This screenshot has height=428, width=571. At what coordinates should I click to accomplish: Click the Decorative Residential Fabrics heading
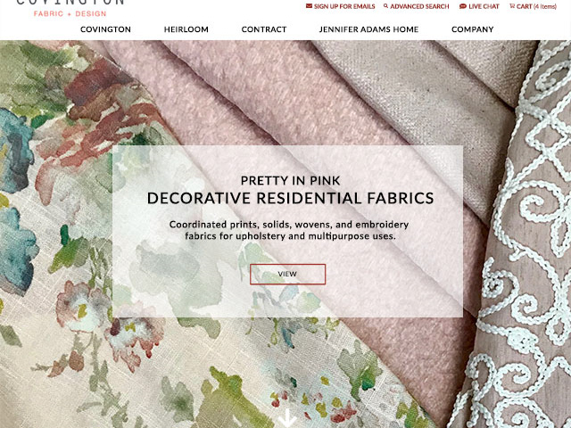(290, 198)
